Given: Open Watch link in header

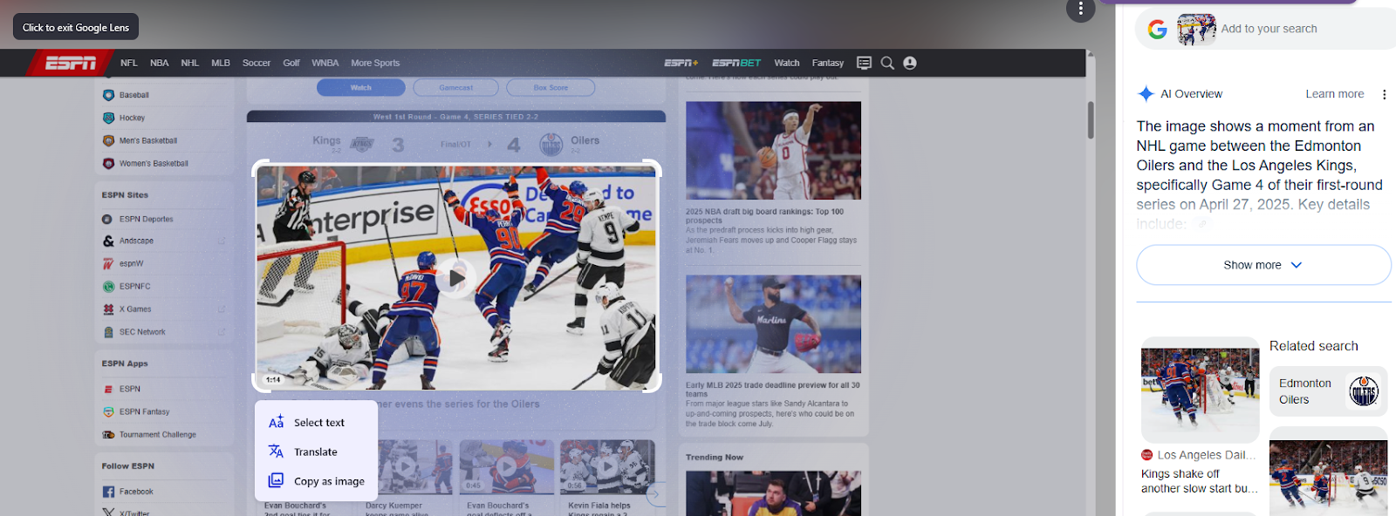Looking at the screenshot, I should [x=787, y=63].
